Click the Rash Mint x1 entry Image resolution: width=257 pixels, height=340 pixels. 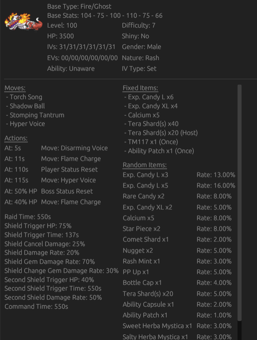(141, 261)
